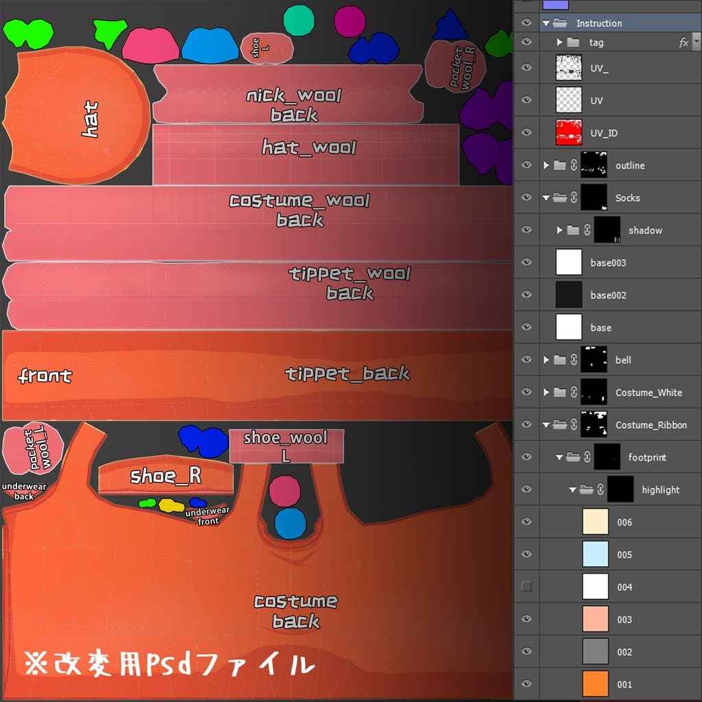Image resolution: width=702 pixels, height=702 pixels.
Task: Click the red UV_ID layer thumbnail
Action: pyautogui.click(x=569, y=133)
